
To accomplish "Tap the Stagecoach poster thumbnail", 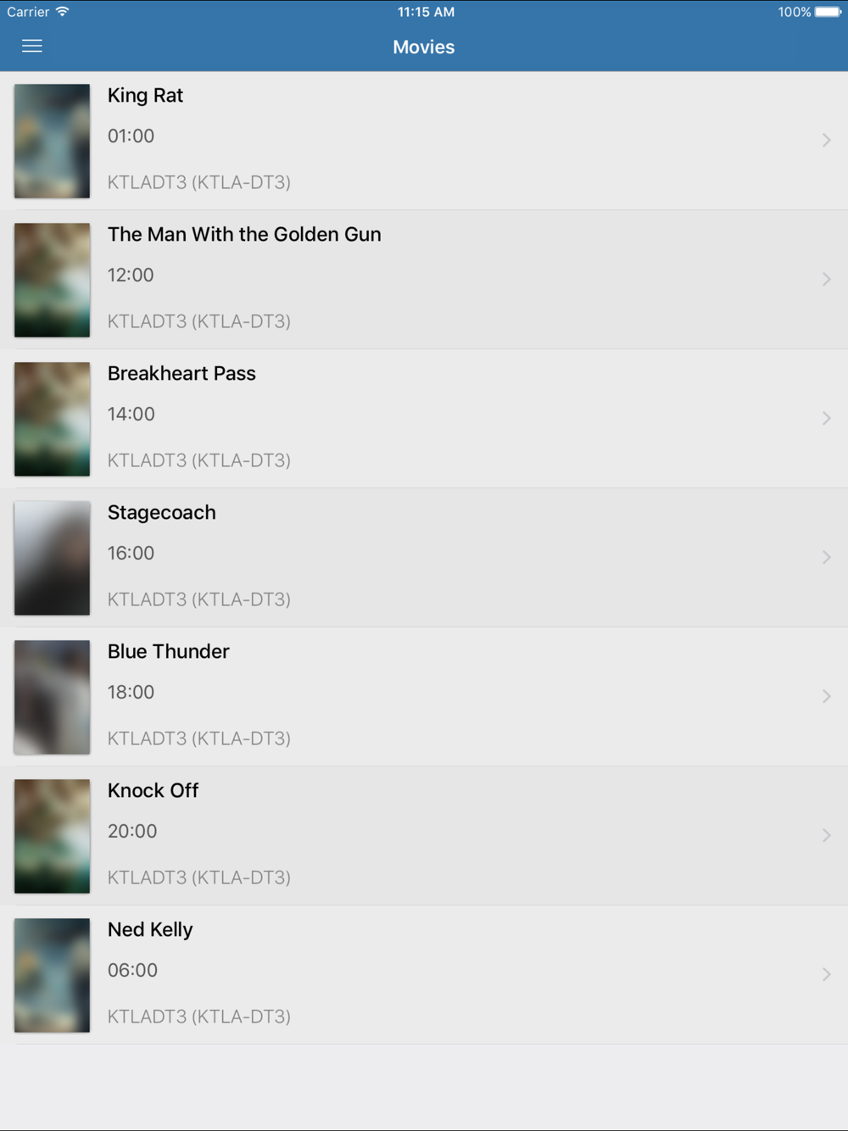I will tap(52, 558).
